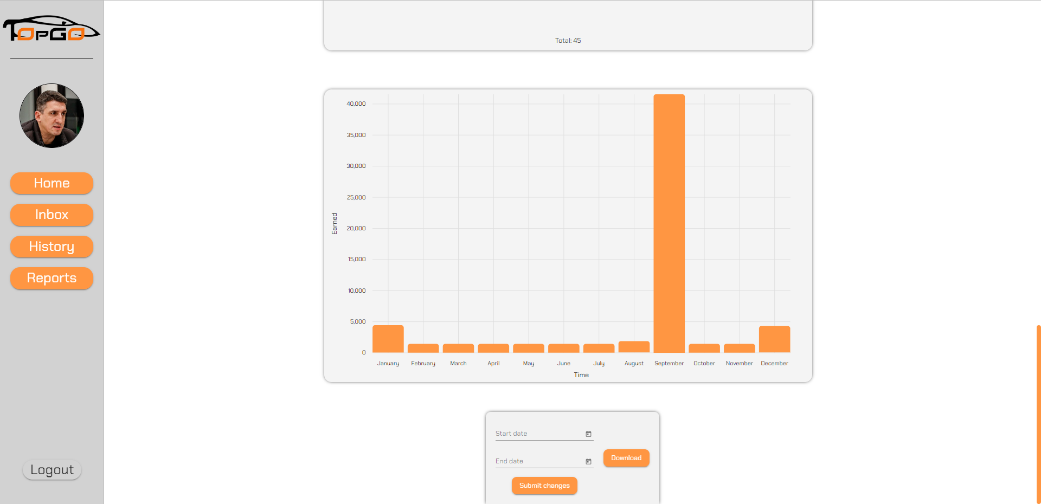The width and height of the screenshot is (1041, 504).
Task: Click the driver profile avatar photo
Action: tap(52, 115)
